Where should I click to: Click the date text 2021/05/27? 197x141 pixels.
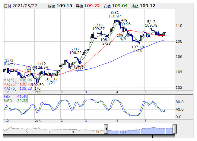point(25,6)
